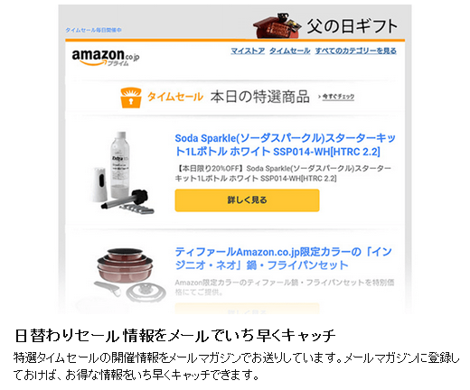470x390 pixels.
Task: Open すべてのカテゴリーを見る link
Action: [355, 51]
